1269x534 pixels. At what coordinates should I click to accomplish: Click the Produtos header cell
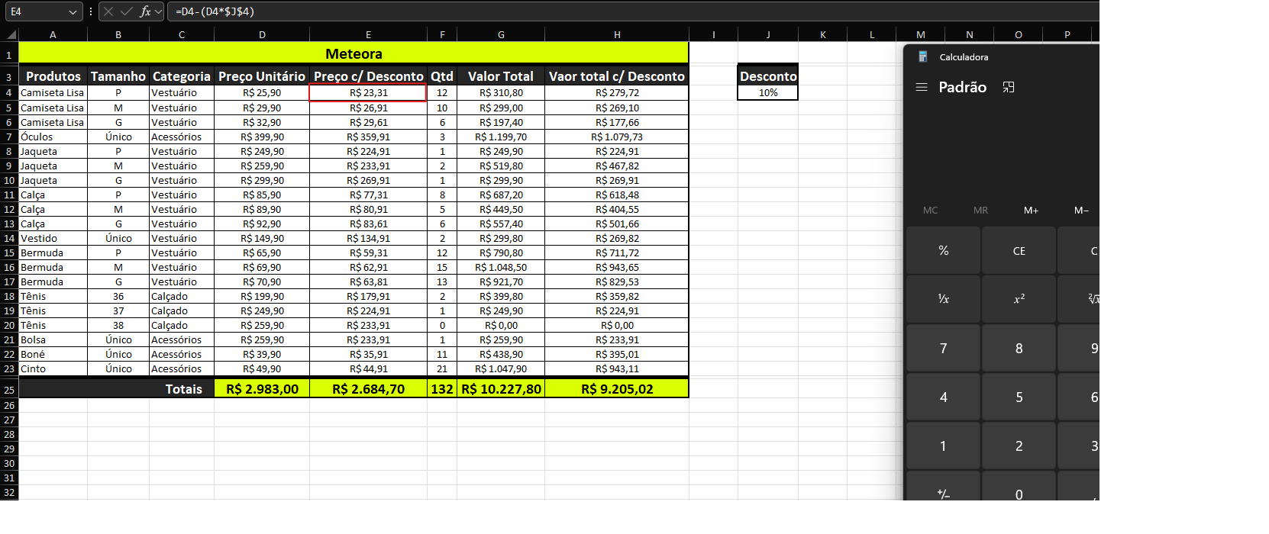(53, 76)
